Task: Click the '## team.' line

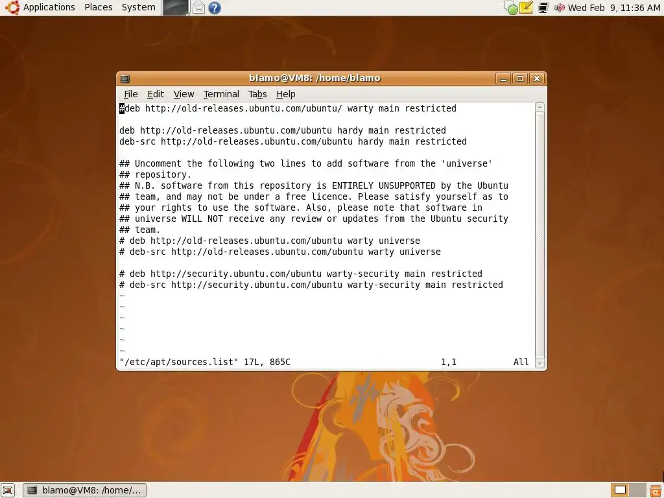Action: point(140,230)
